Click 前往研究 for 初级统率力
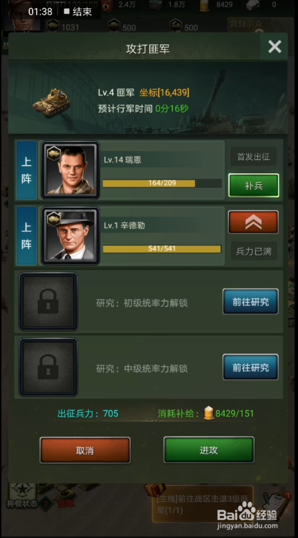 click(x=250, y=302)
